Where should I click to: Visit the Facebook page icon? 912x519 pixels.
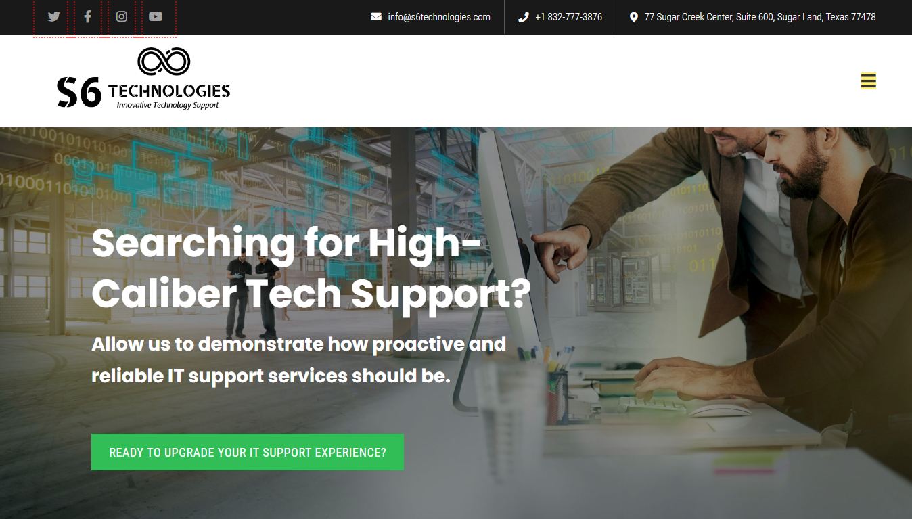coord(88,17)
